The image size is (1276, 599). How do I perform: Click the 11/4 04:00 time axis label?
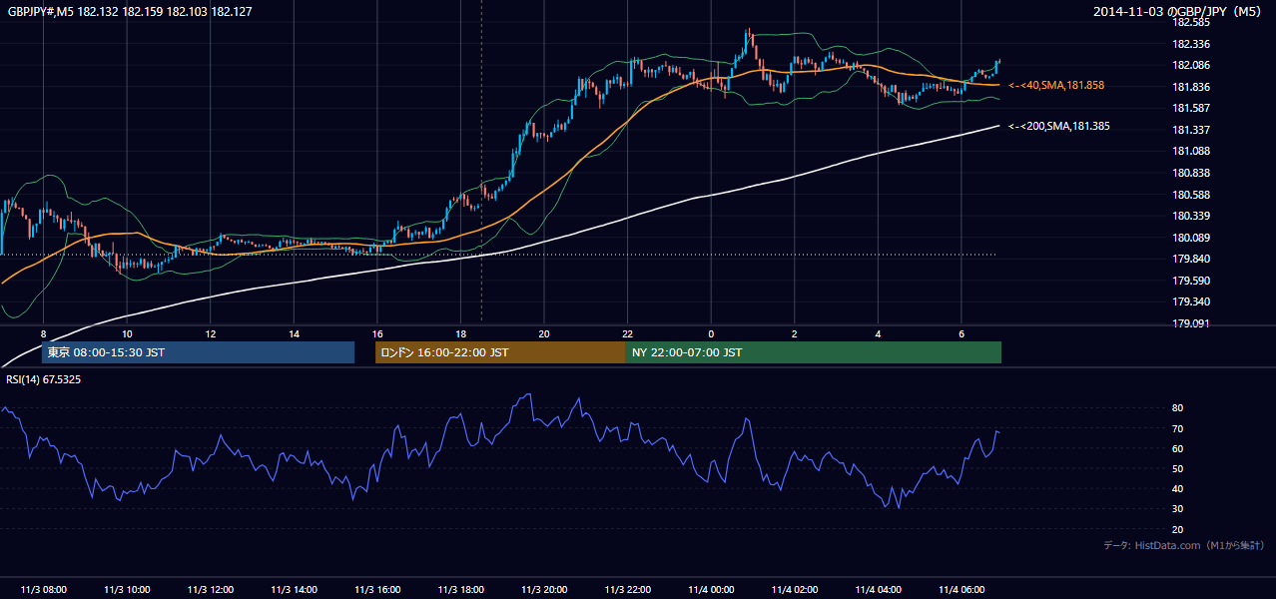[x=878, y=590]
